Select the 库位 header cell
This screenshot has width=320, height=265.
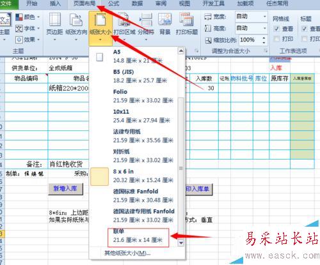tap(261, 79)
